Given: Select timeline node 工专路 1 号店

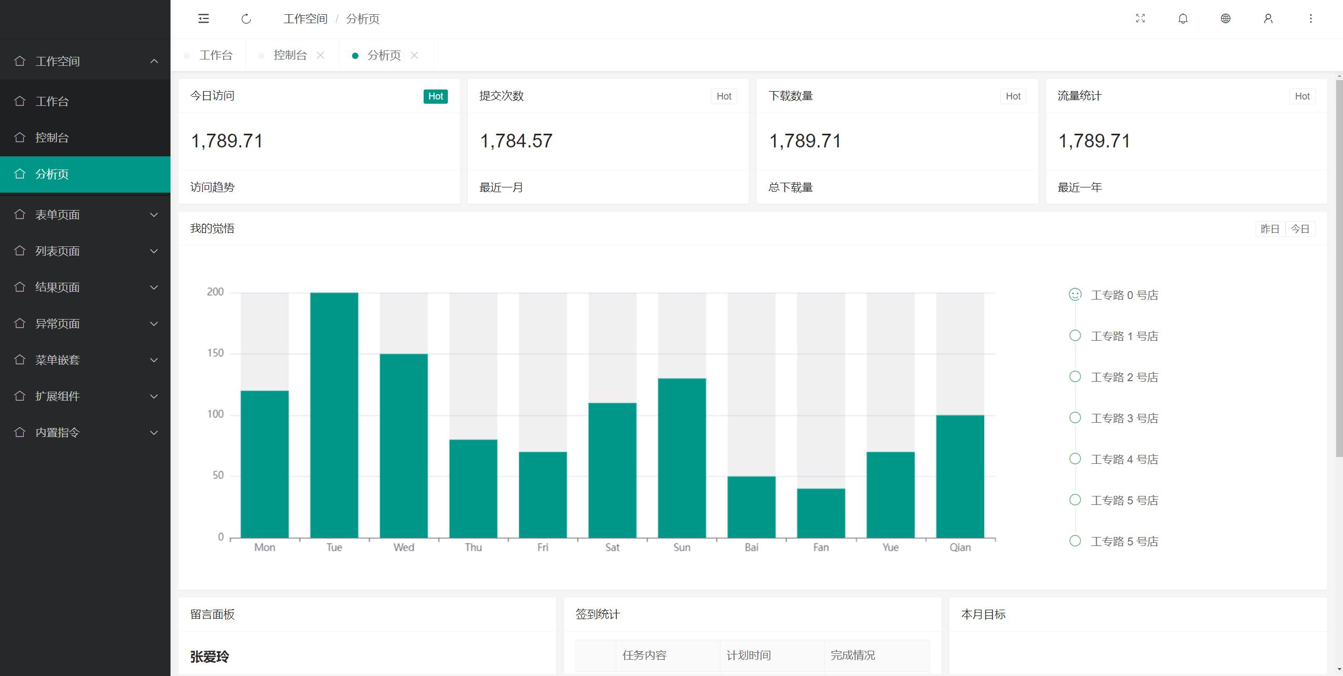Looking at the screenshot, I should pyautogui.click(x=1124, y=336).
